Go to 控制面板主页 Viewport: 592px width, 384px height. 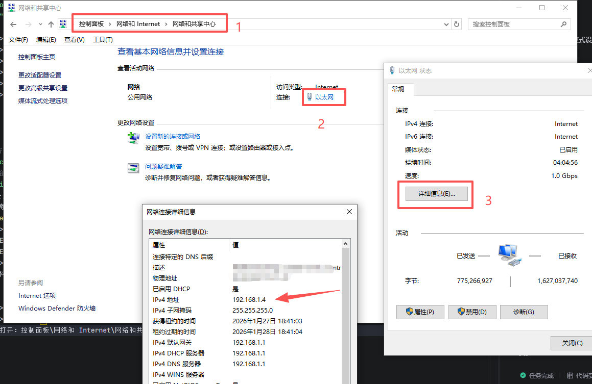37,57
